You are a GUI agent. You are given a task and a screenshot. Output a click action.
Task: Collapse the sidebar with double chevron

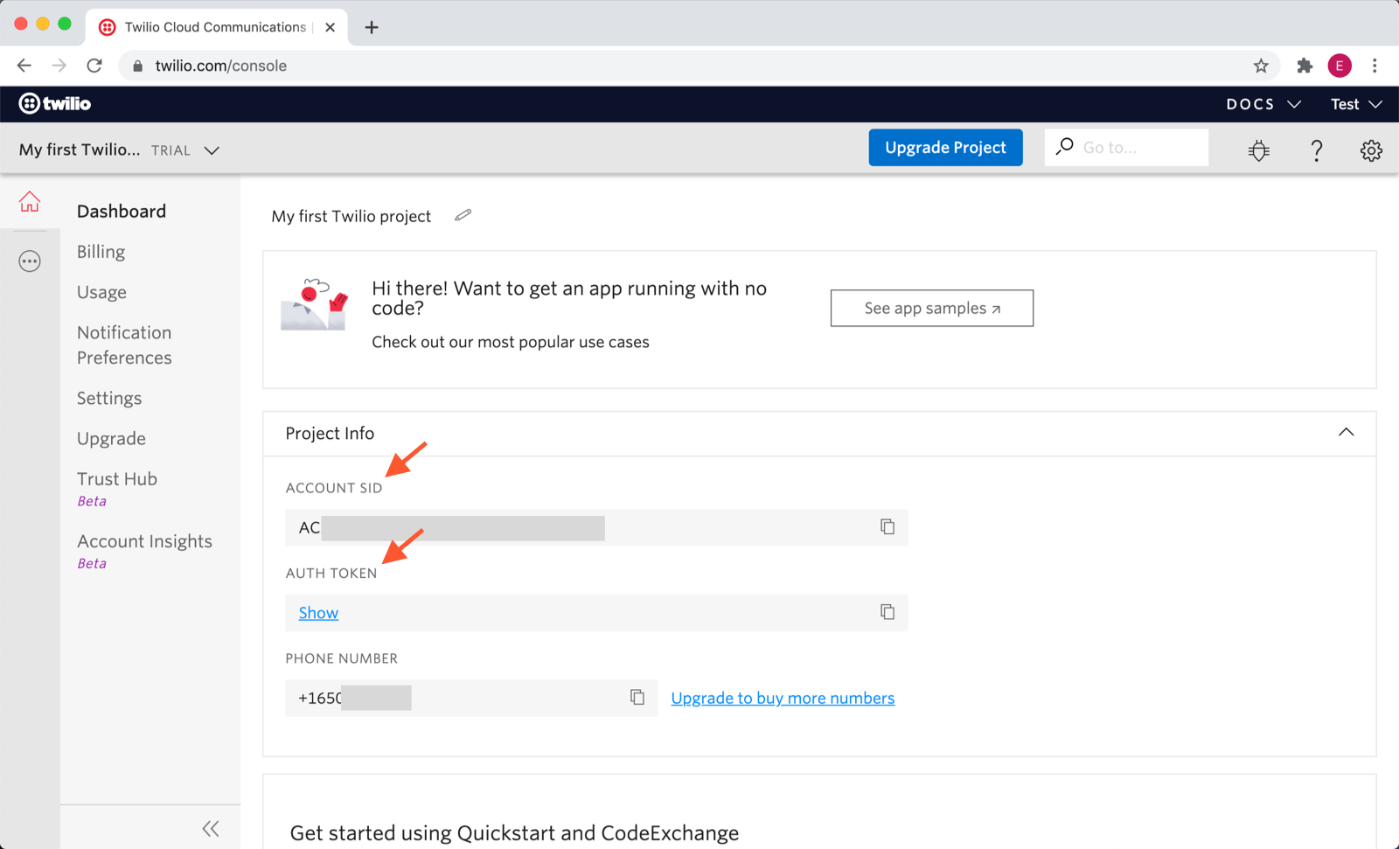[x=211, y=828]
